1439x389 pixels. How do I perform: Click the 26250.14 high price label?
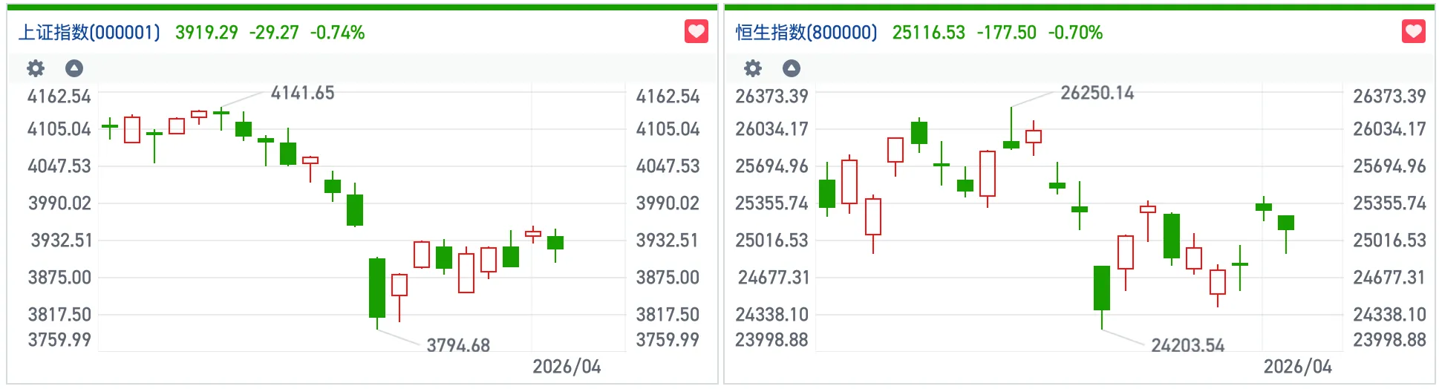coord(1097,93)
